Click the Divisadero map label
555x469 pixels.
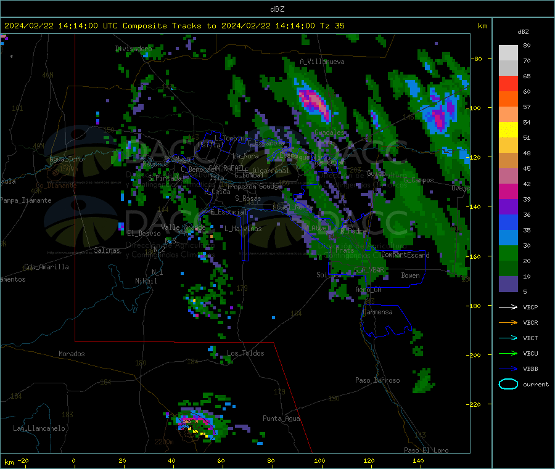(133, 49)
